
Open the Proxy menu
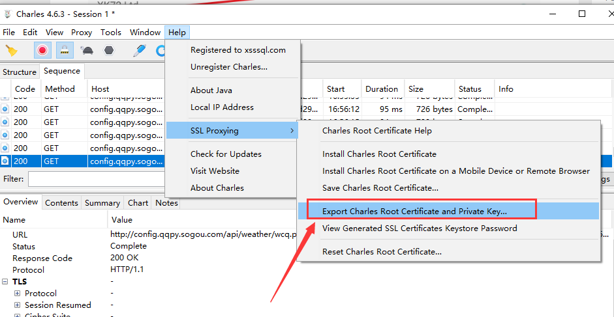[x=82, y=32]
